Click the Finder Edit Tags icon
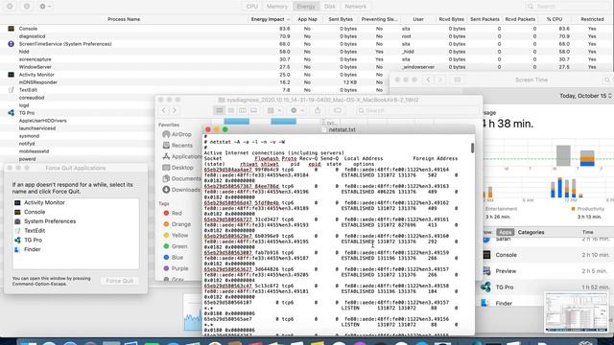The image size is (614, 345). coord(338,111)
